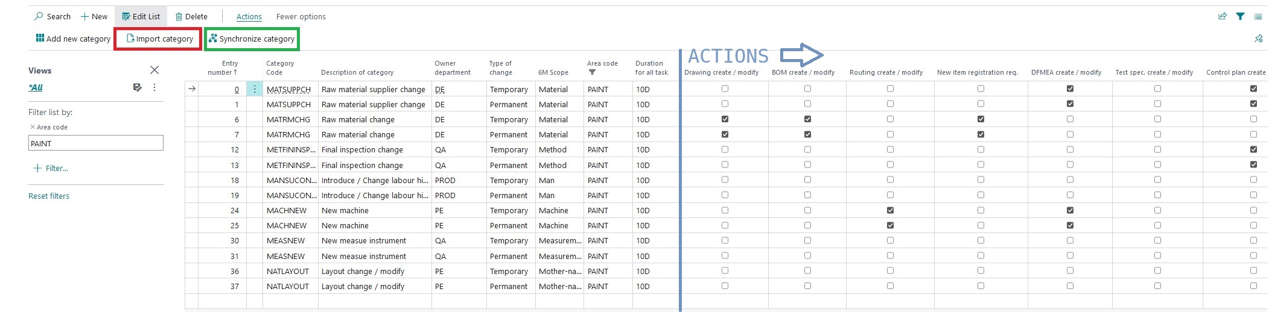Click the Synchronize category icon

click(212, 39)
